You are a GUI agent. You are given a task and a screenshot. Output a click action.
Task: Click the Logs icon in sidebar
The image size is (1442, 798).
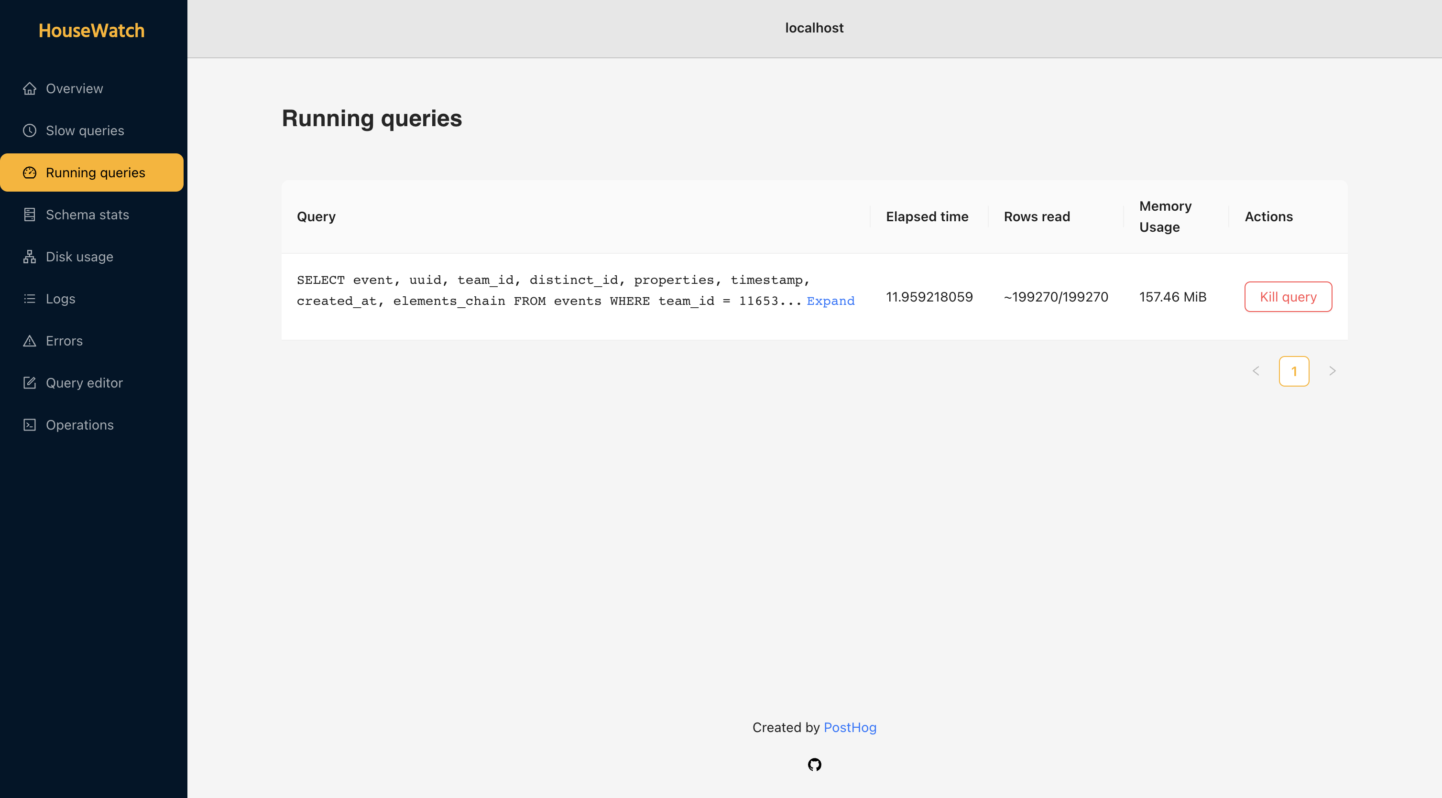[30, 298]
